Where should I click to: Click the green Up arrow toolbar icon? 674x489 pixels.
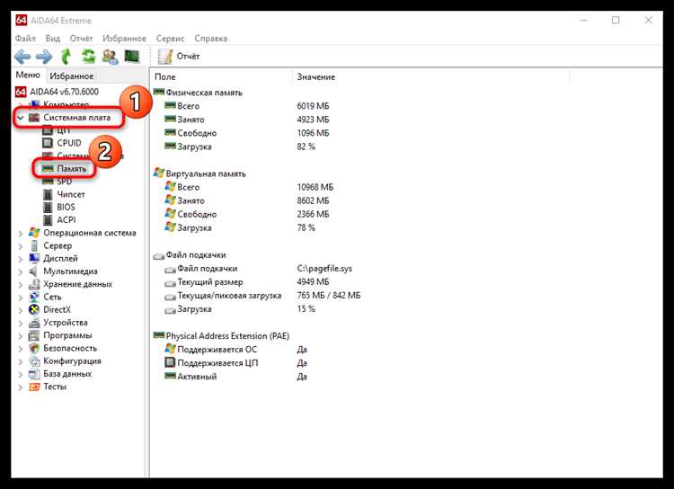[x=66, y=57]
